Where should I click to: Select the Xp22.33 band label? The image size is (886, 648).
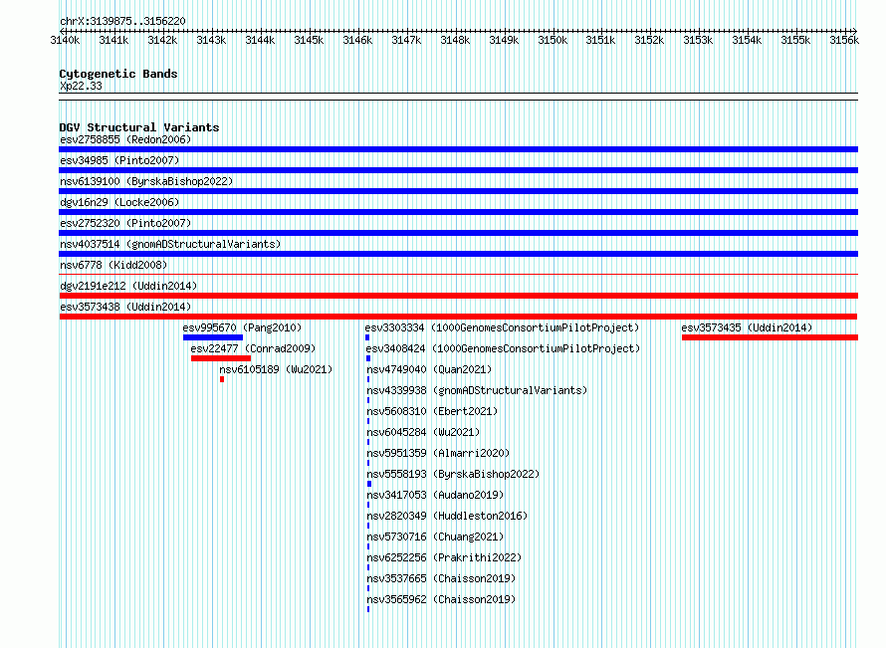point(81,86)
